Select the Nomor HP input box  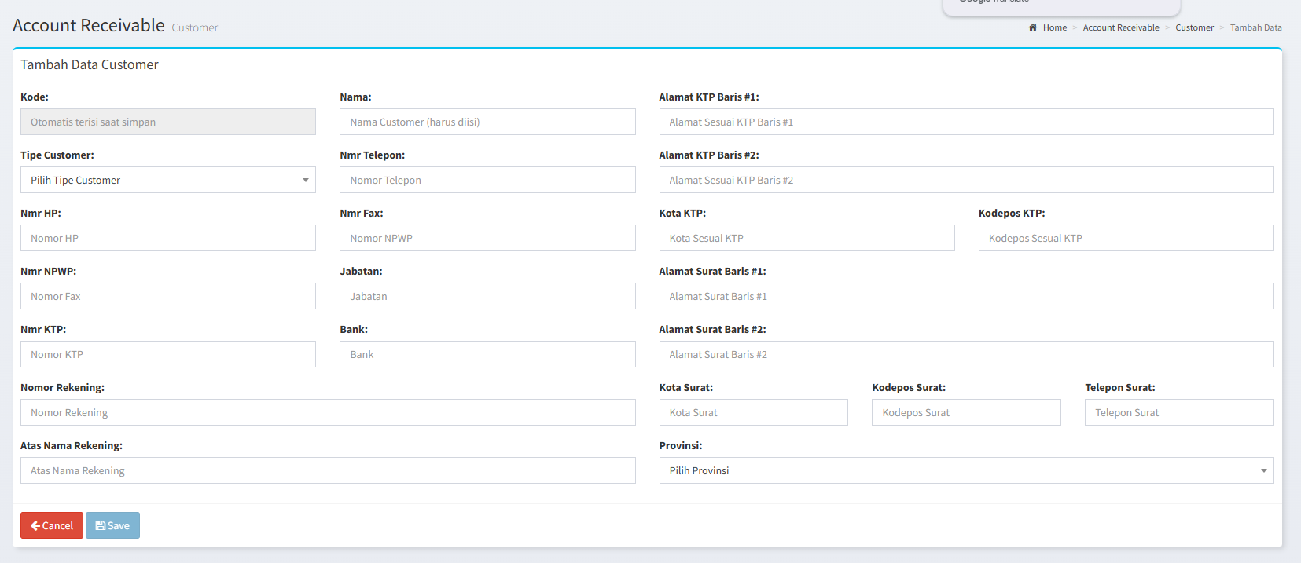tap(167, 238)
